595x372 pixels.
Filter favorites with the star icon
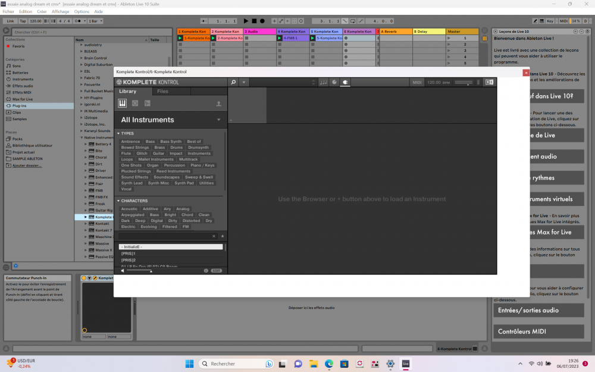223,236
